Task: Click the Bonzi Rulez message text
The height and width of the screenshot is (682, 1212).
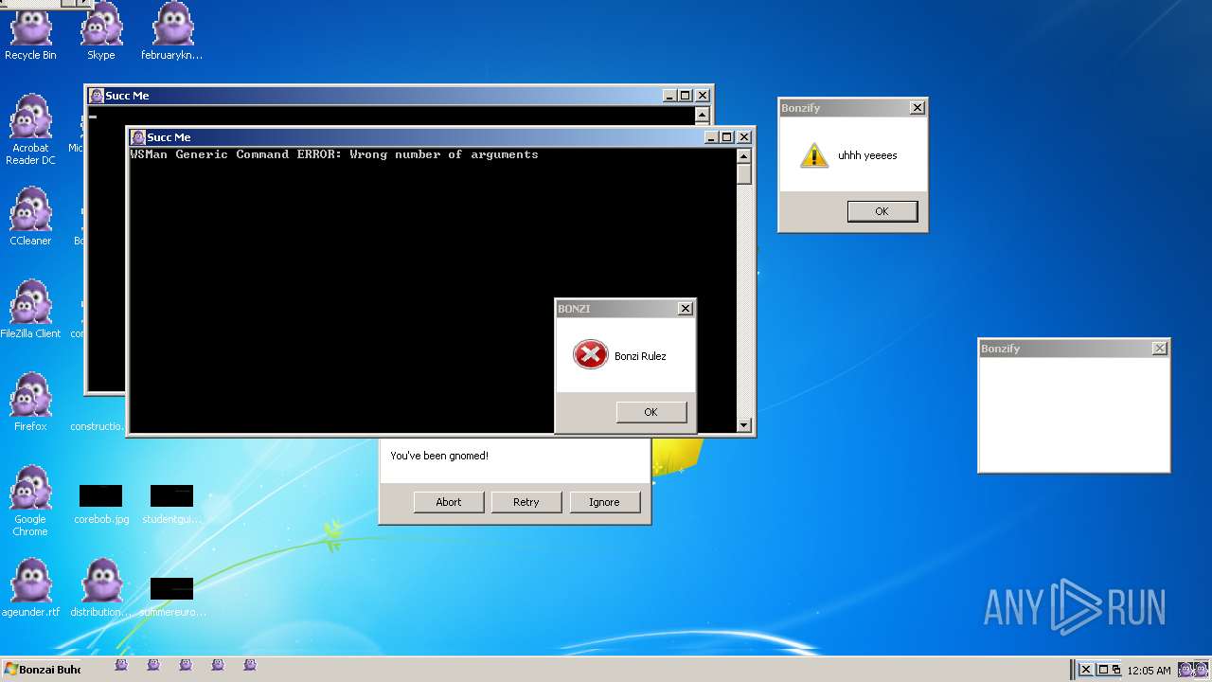Action: pyautogui.click(x=640, y=356)
